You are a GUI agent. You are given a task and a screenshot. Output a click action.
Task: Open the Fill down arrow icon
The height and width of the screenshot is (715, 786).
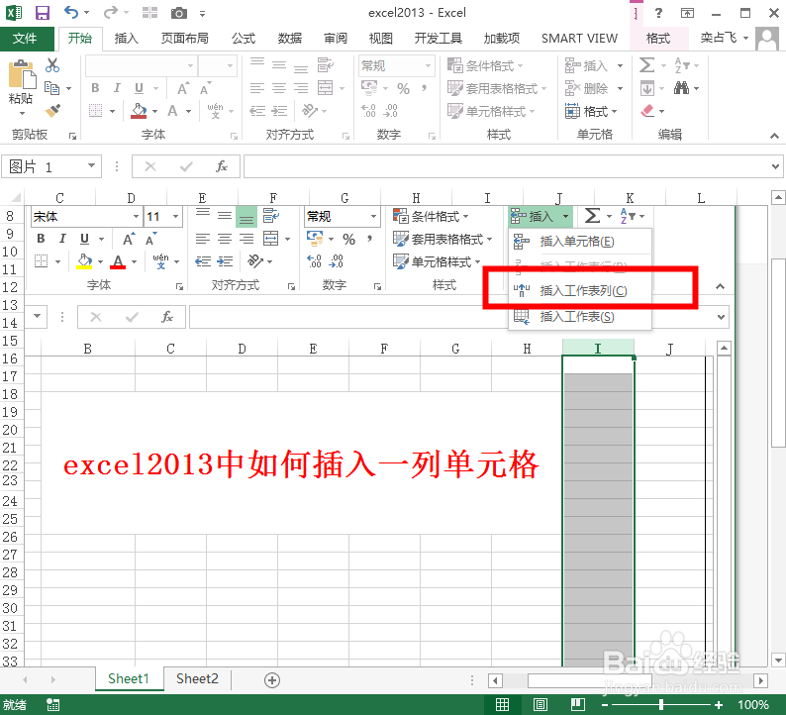click(647, 89)
